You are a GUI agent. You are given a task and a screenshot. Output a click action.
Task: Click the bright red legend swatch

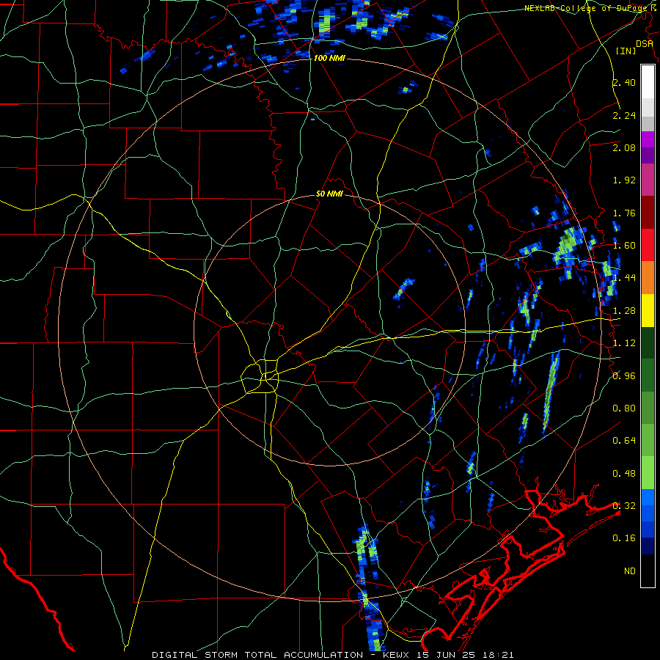click(648, 245)
